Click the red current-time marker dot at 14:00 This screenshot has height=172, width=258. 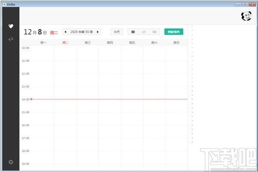[x=31, y=99]
